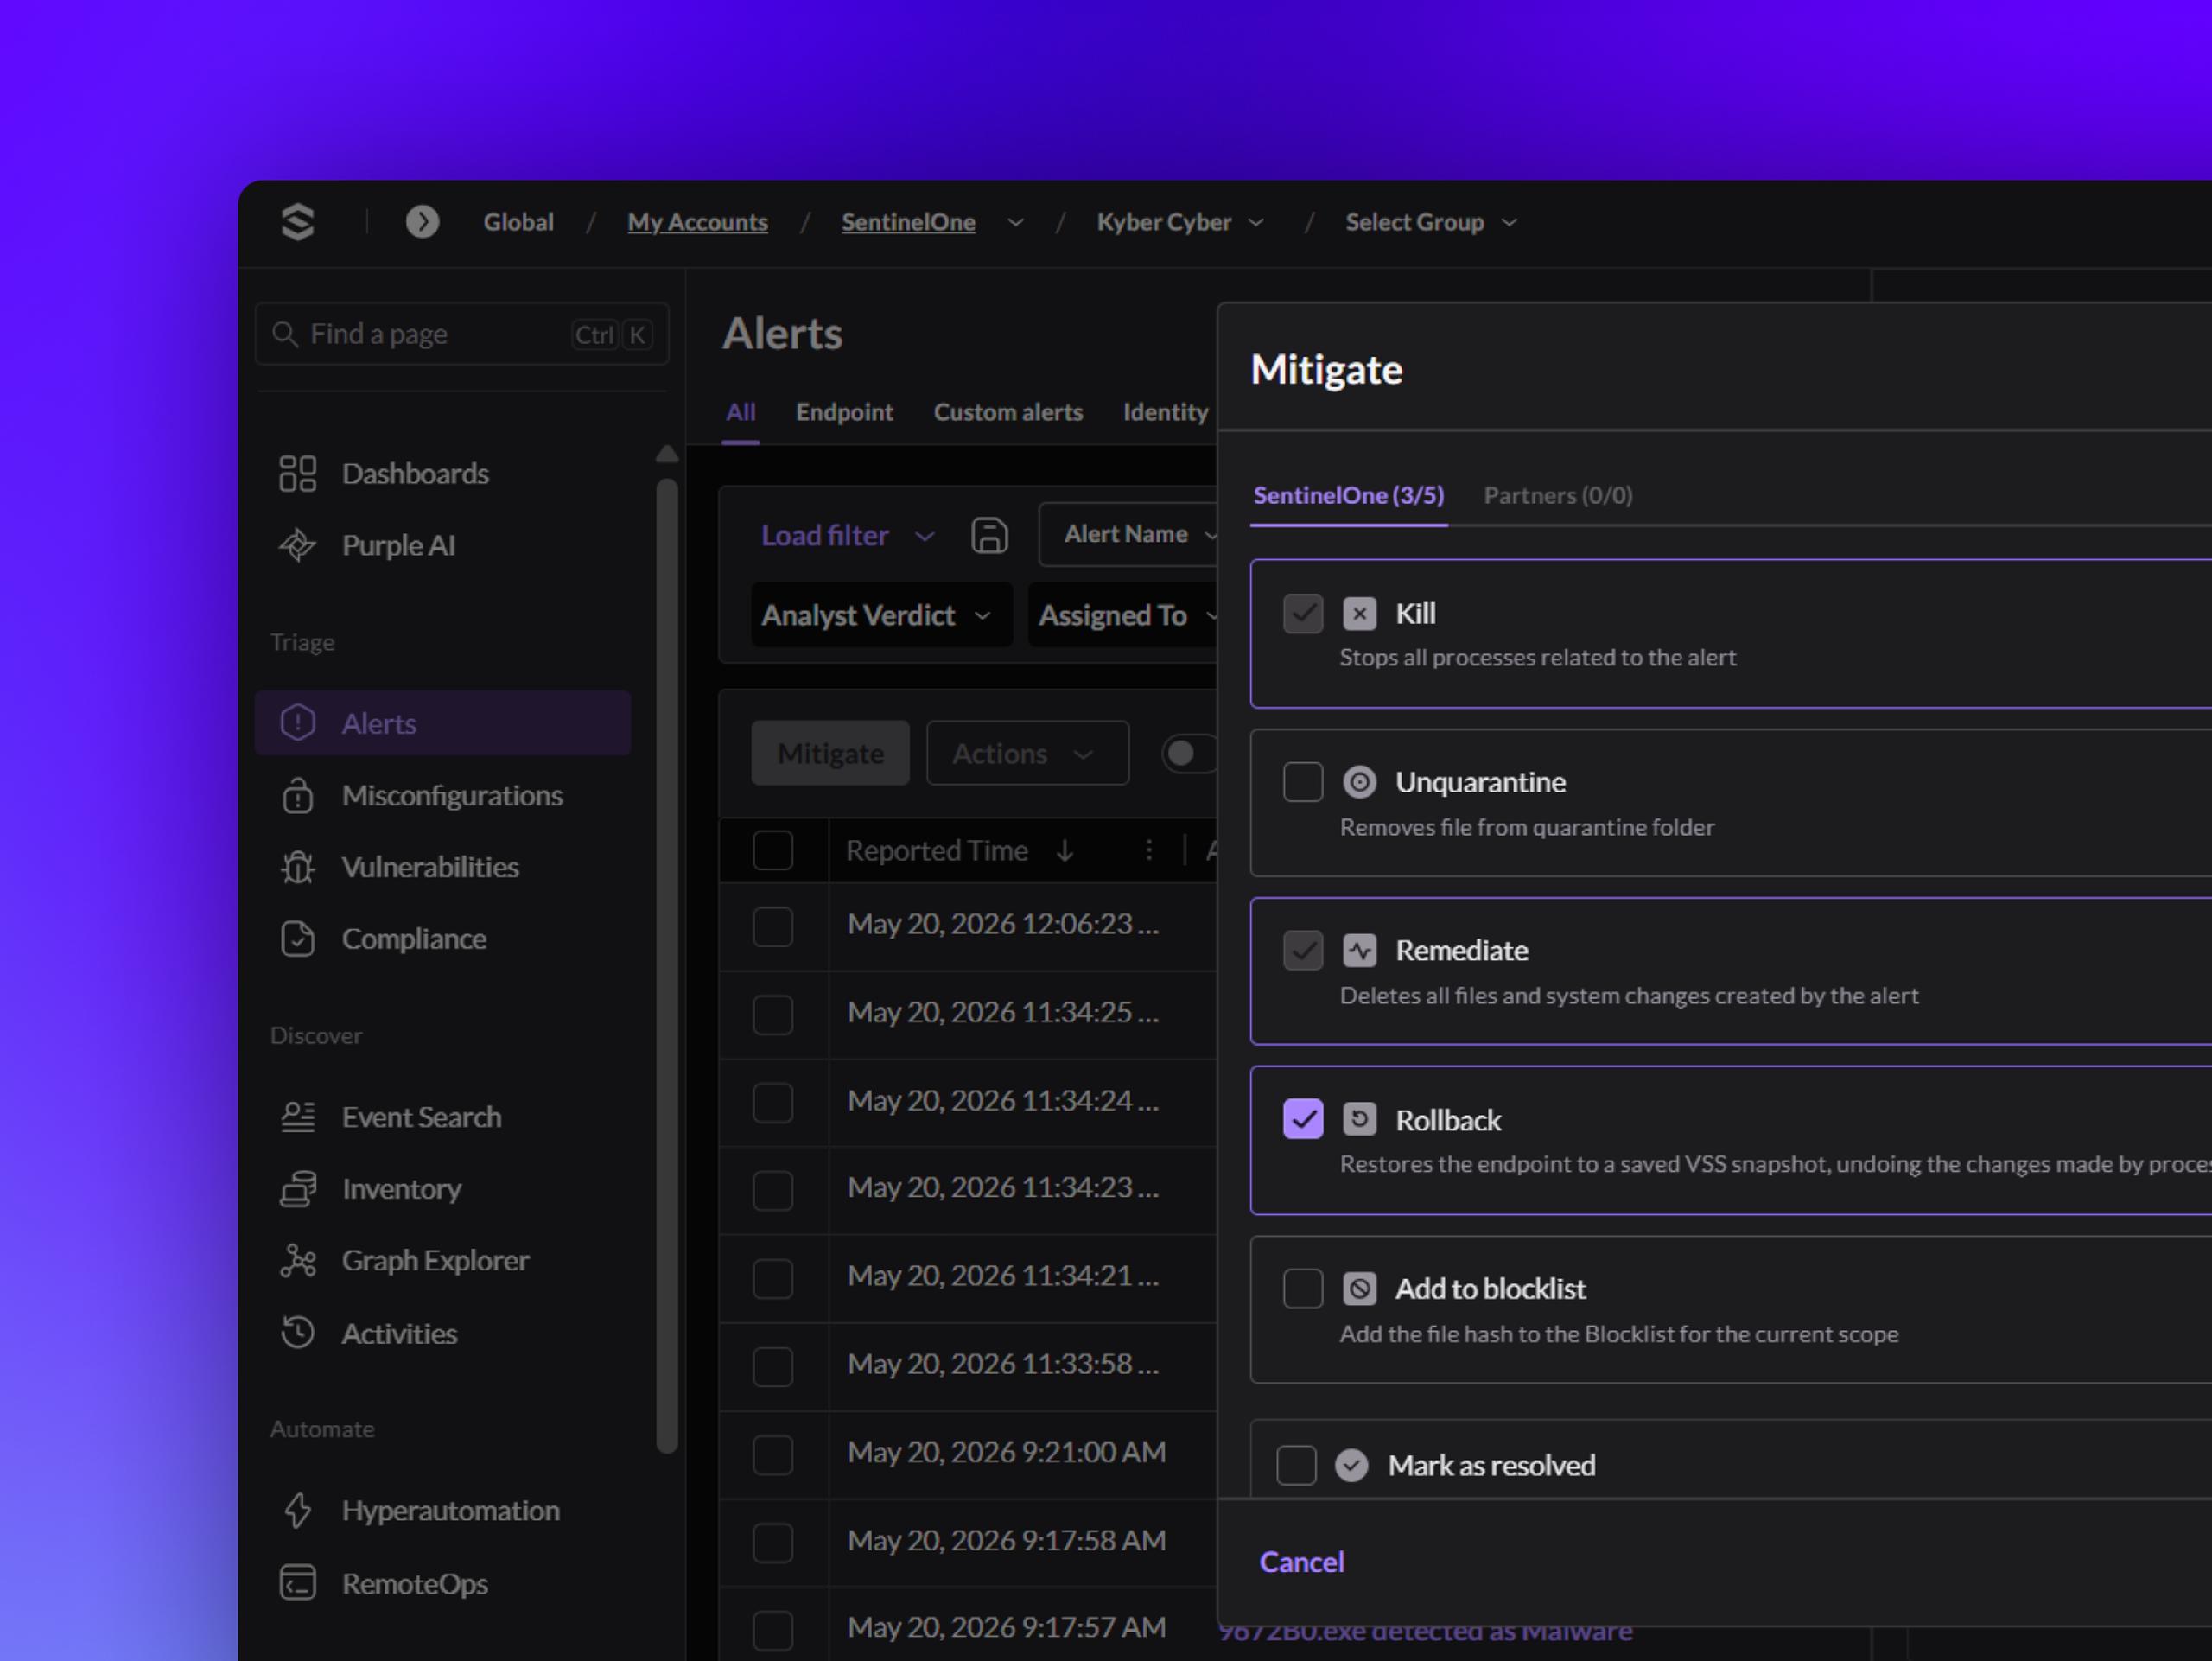The height and width of the screenshot is (1661, 2212).
Task: Select the May 20, 2026 9:21:00 AM alert checkbox
Action: (x=773, y=1454)
